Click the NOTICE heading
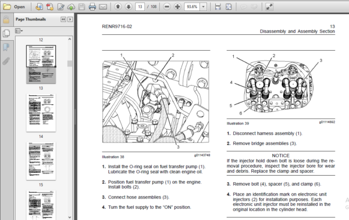 click(x=281, y=155)
